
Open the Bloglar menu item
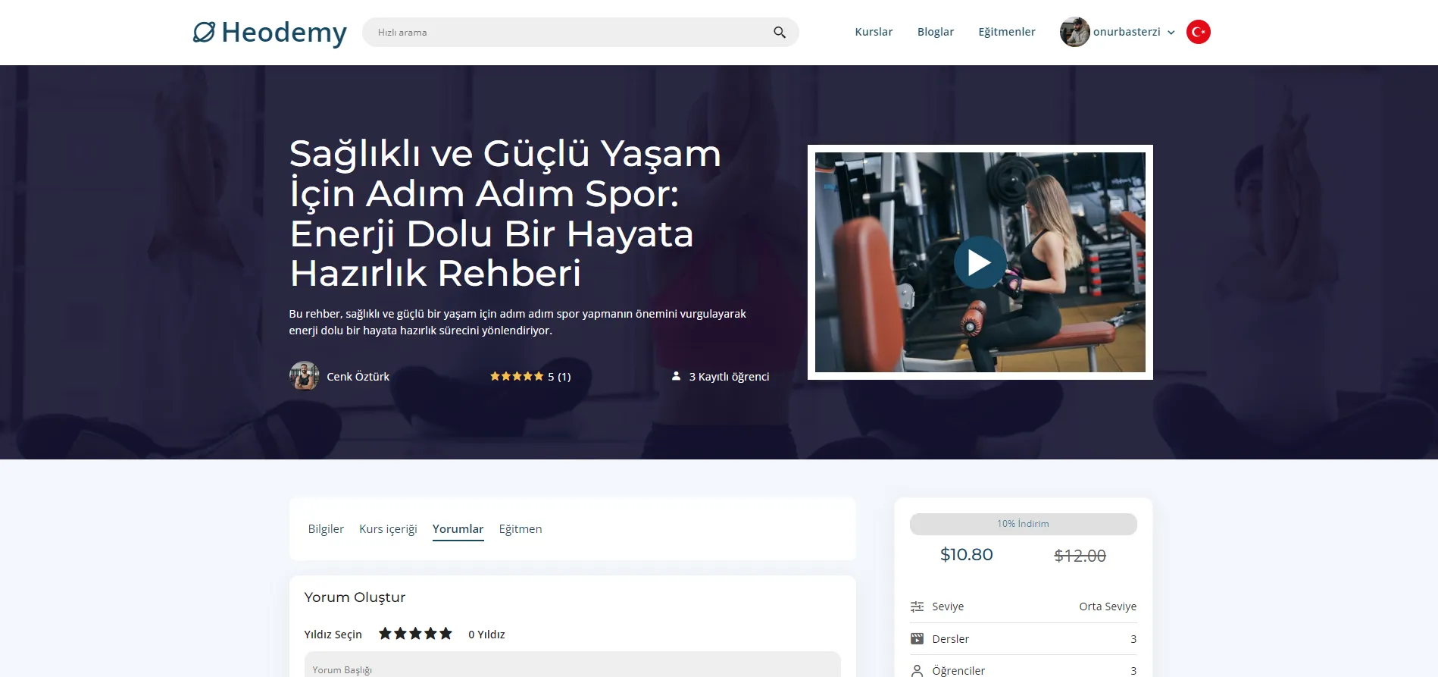coord(935,32)
